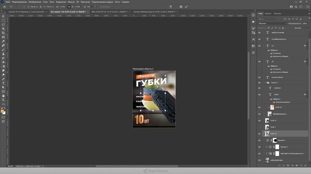
Task: Open the Layers panel flyout menu
Action: point(309,14)
